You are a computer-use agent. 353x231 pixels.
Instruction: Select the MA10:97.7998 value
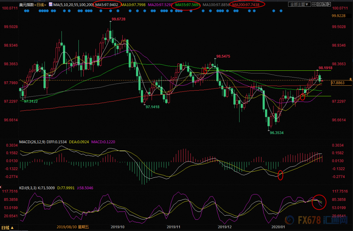[x=133, y=5]
